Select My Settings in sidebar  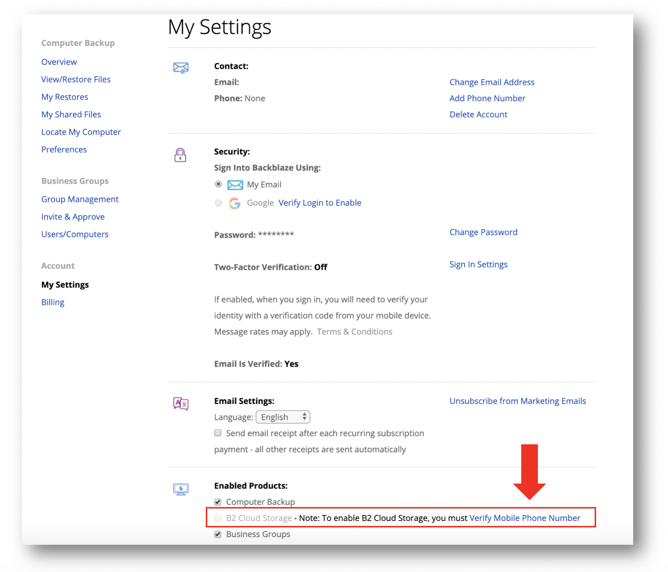pyautogui.click(x=65, y=284)
